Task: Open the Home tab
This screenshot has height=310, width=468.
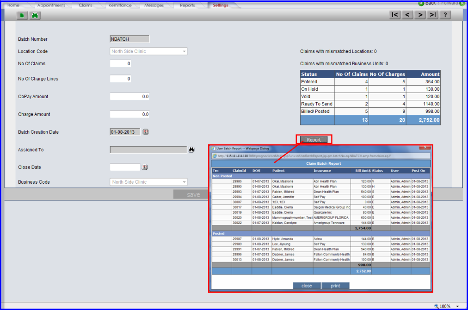Action: tap(13, 5)
